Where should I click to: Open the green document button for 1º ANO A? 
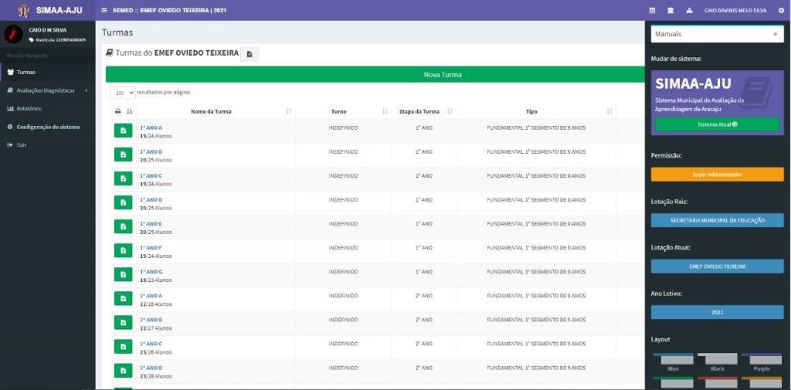coord(124,131)
